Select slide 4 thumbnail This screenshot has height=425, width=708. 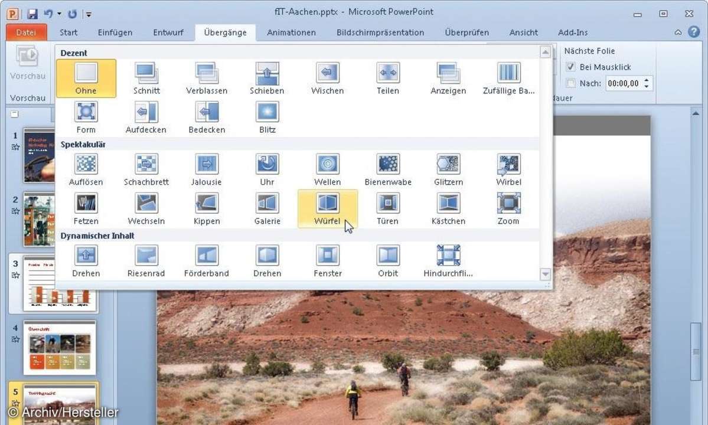[60, 348]
